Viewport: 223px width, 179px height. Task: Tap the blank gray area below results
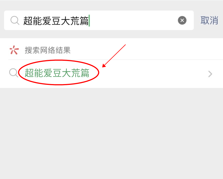[111, 133]
